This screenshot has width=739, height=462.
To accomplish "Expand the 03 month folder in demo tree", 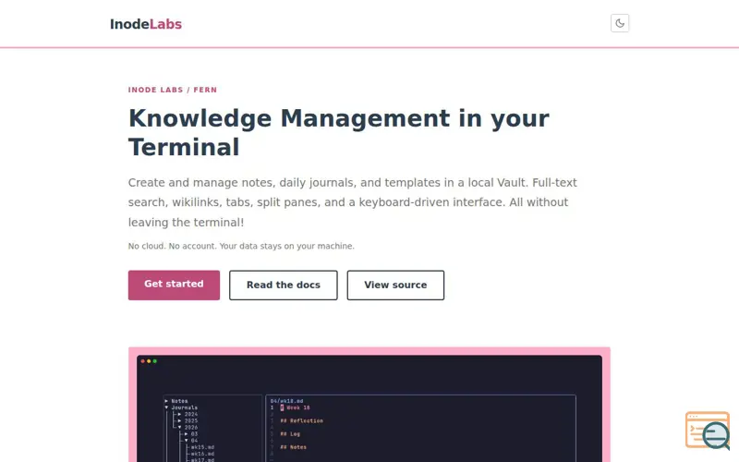I will pos(187,433).
